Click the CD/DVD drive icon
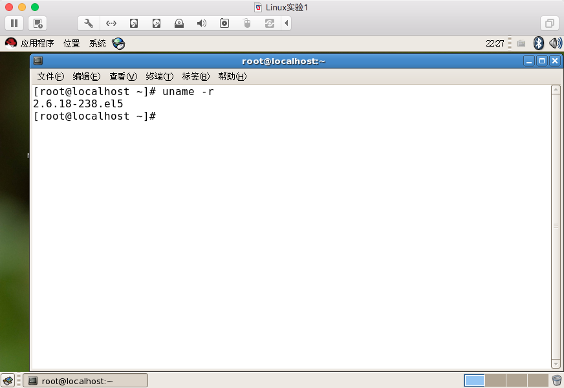 click(179, 23)
